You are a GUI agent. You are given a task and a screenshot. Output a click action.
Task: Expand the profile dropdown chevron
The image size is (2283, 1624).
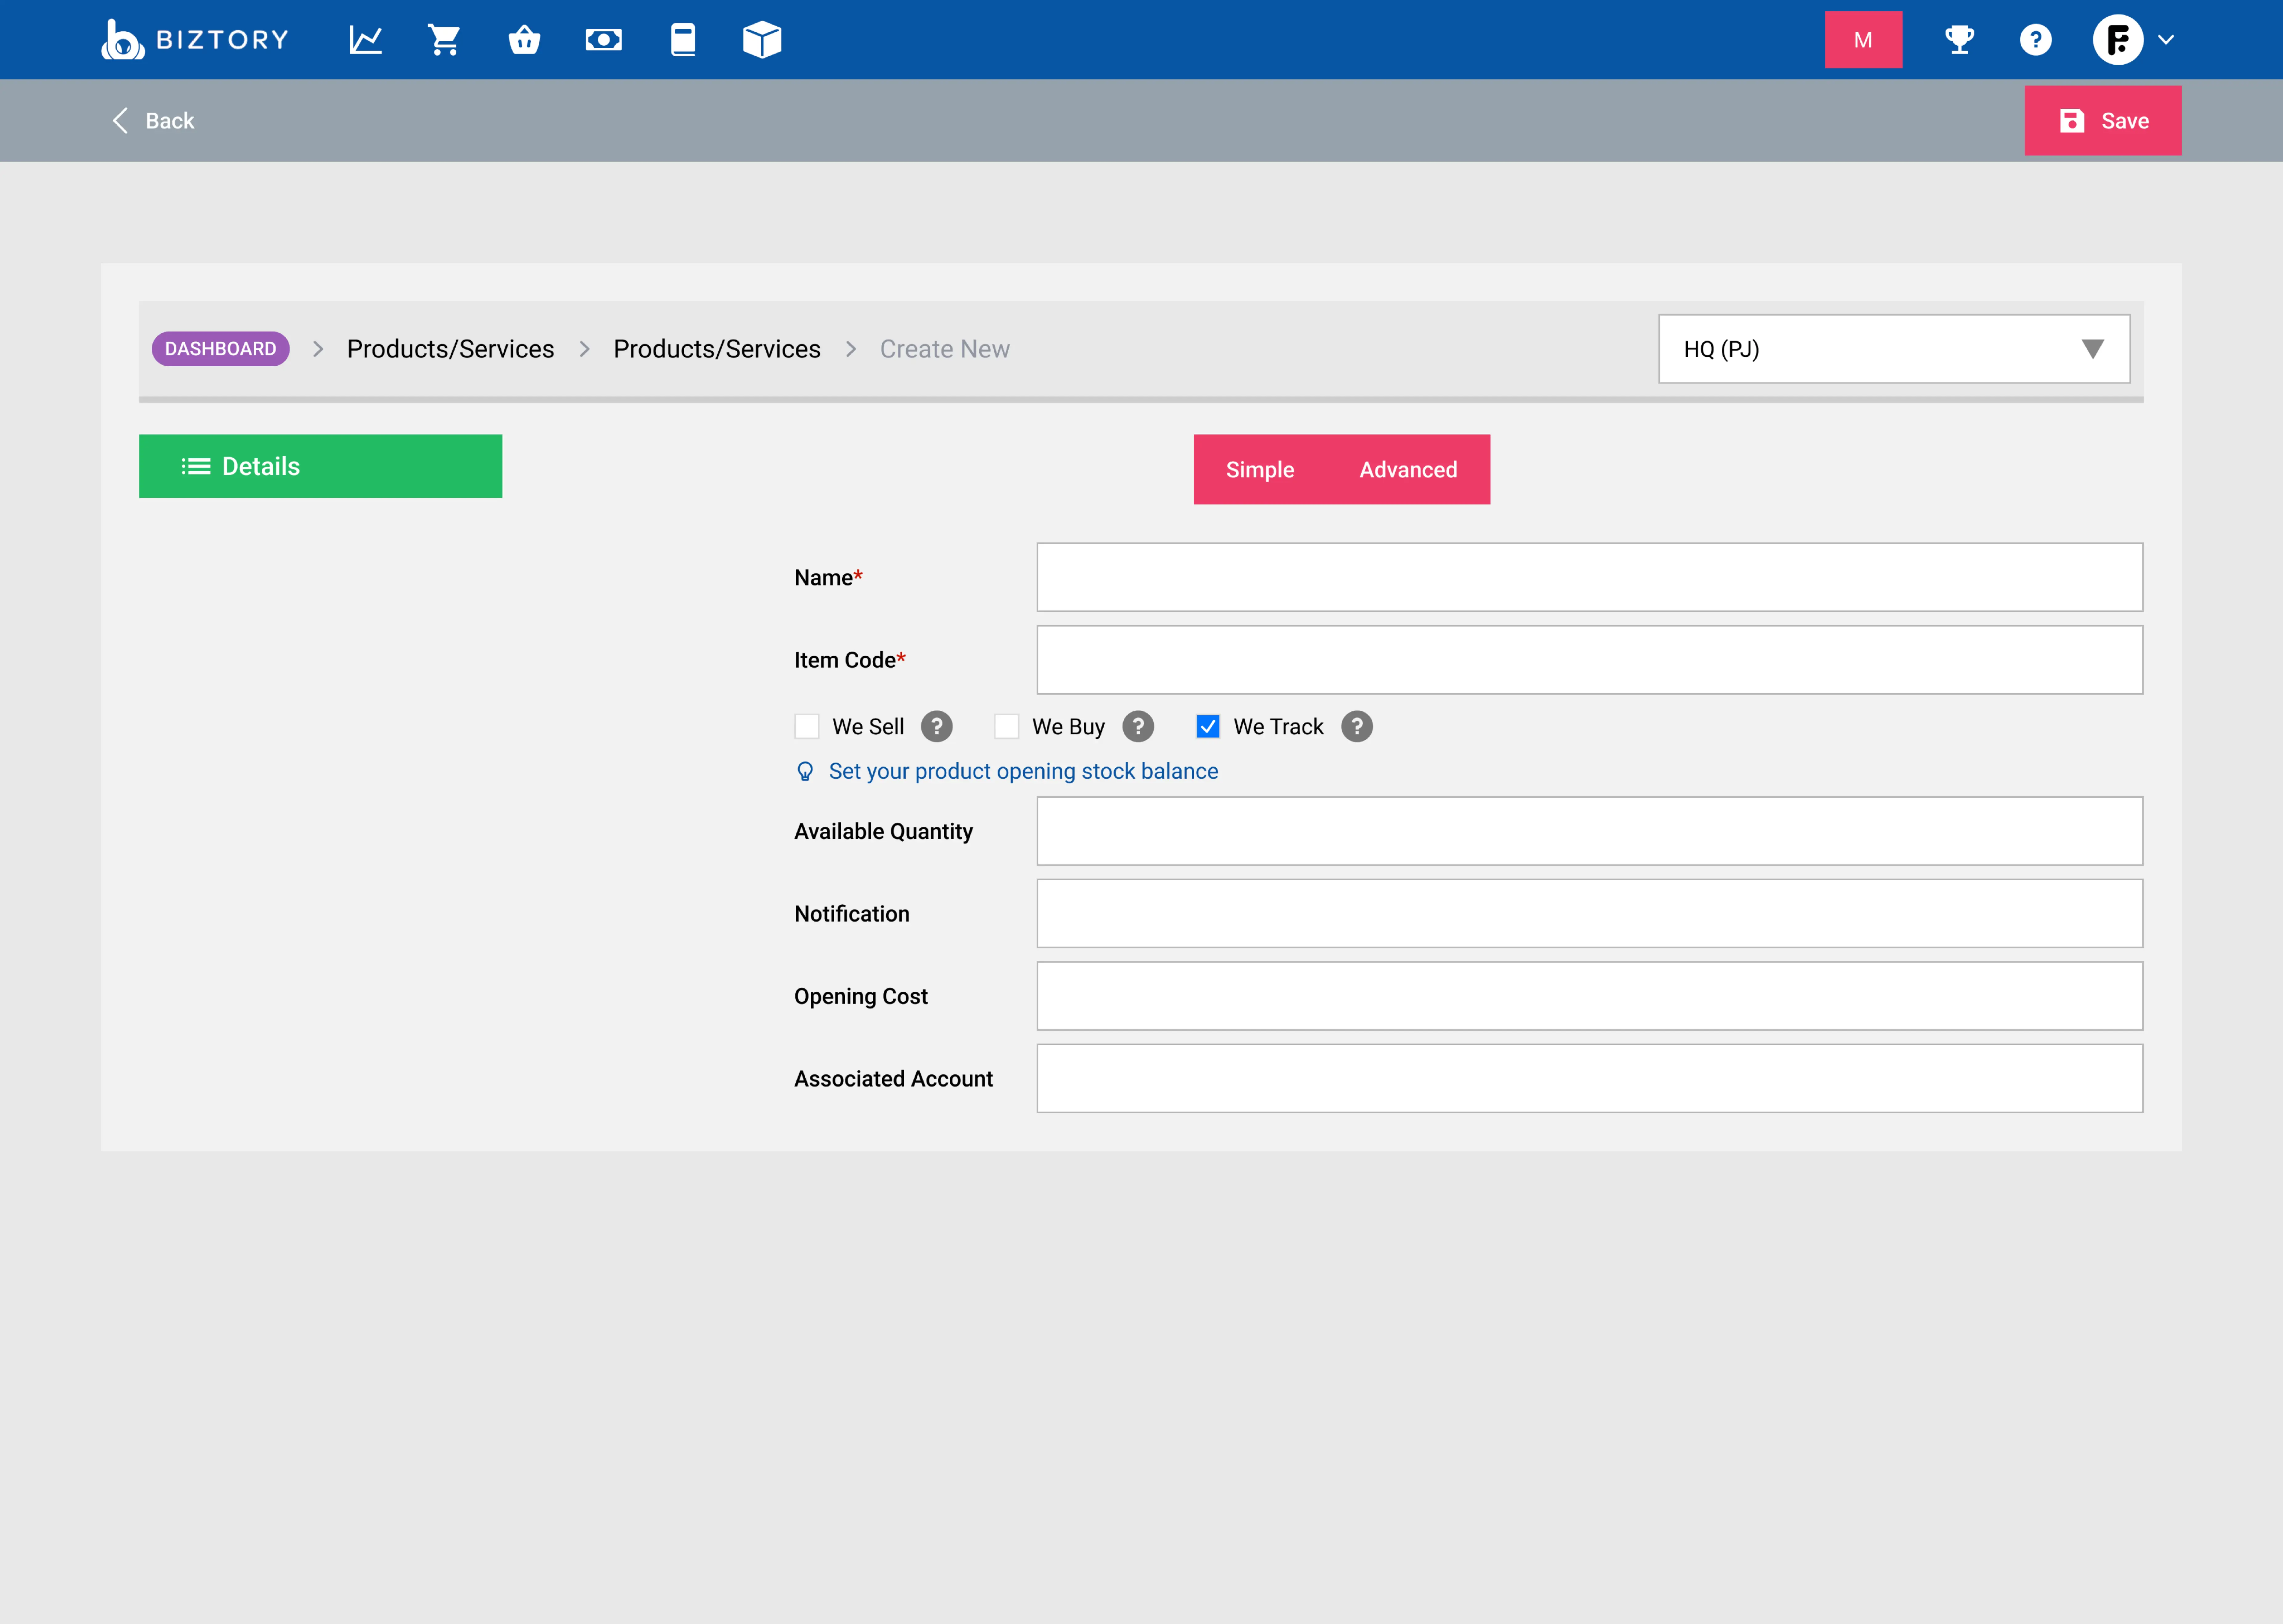(x=2166, y=40)
